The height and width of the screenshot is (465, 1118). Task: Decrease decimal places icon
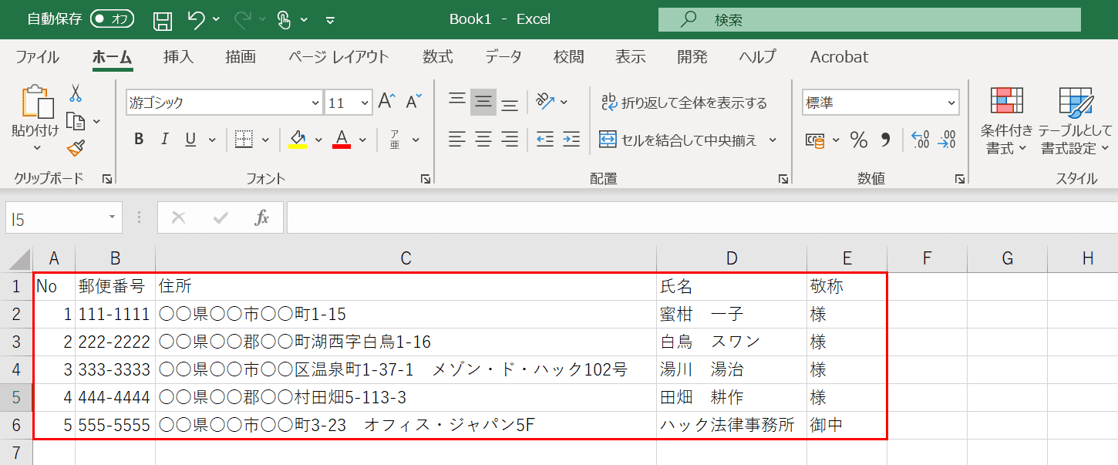(948, 140)
